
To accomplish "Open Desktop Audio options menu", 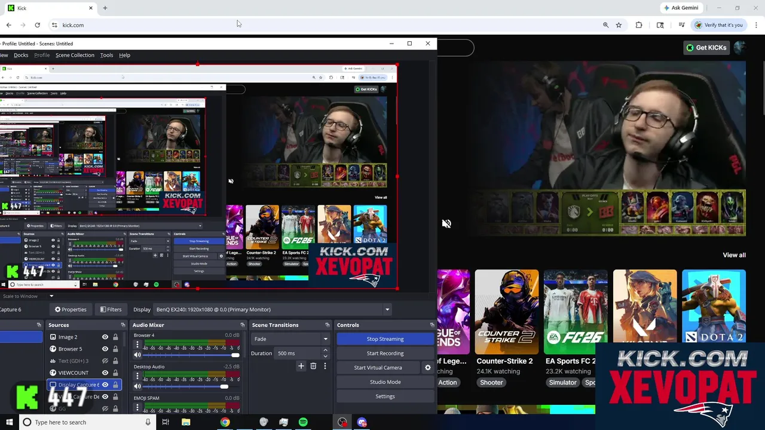I will tap(137, 376).
